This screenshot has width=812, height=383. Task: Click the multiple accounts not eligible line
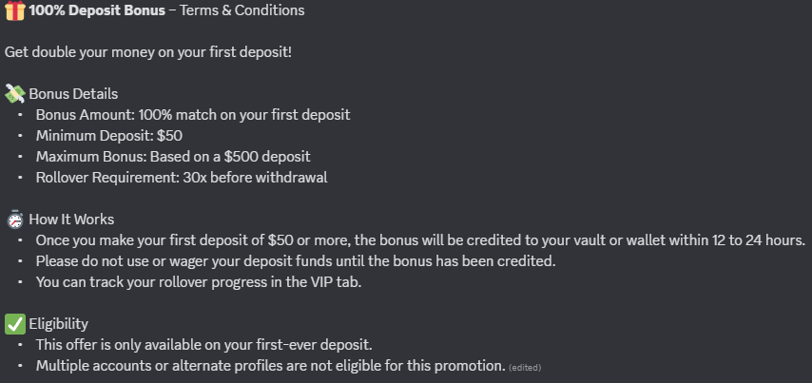pyautogui.click(x=270, y=366)
